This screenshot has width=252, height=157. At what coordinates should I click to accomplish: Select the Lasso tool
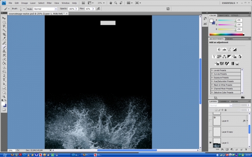[4, 26]
